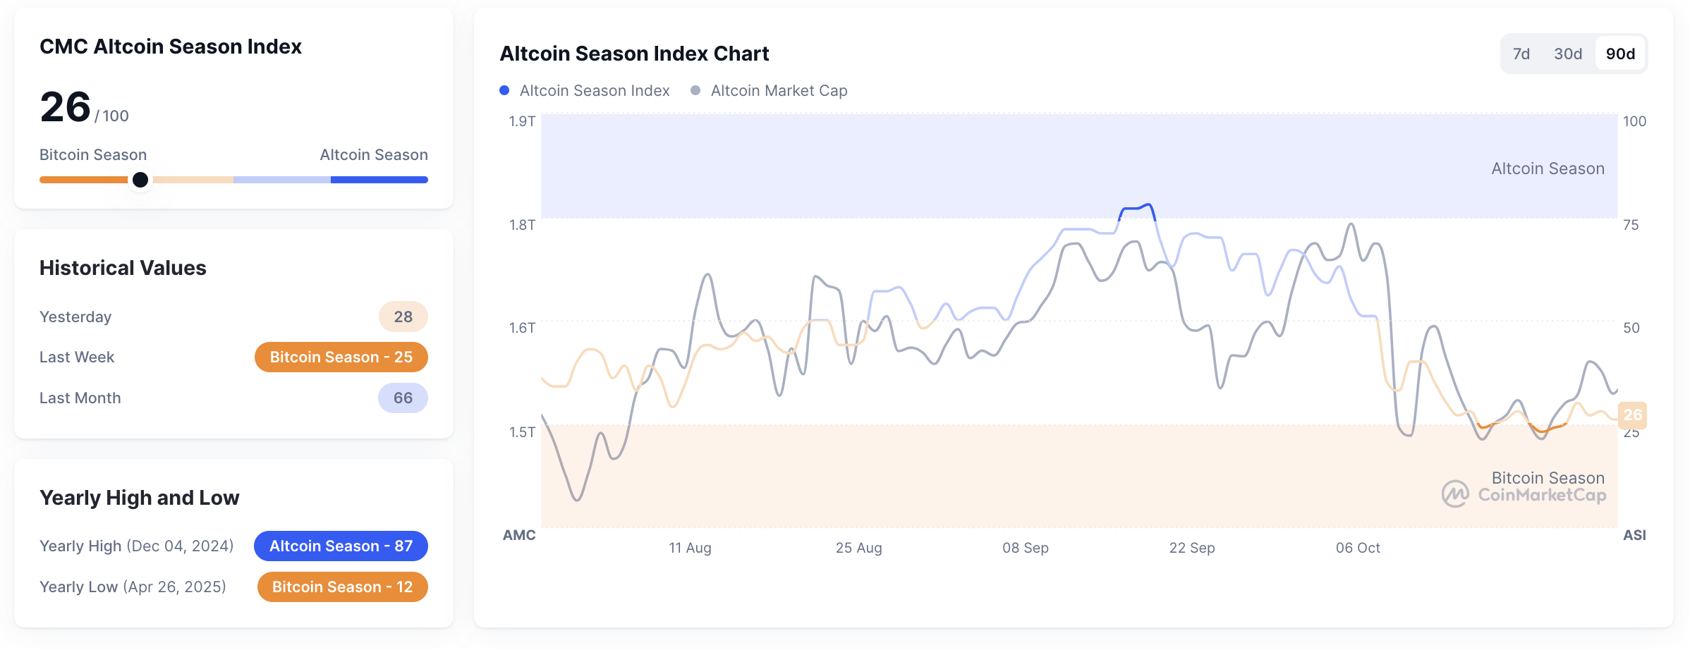Image resolution: width=1690 pixels, height=650 pixels.
Task: Click the dark blue peak of index line
Action: tap(1137, 207)
